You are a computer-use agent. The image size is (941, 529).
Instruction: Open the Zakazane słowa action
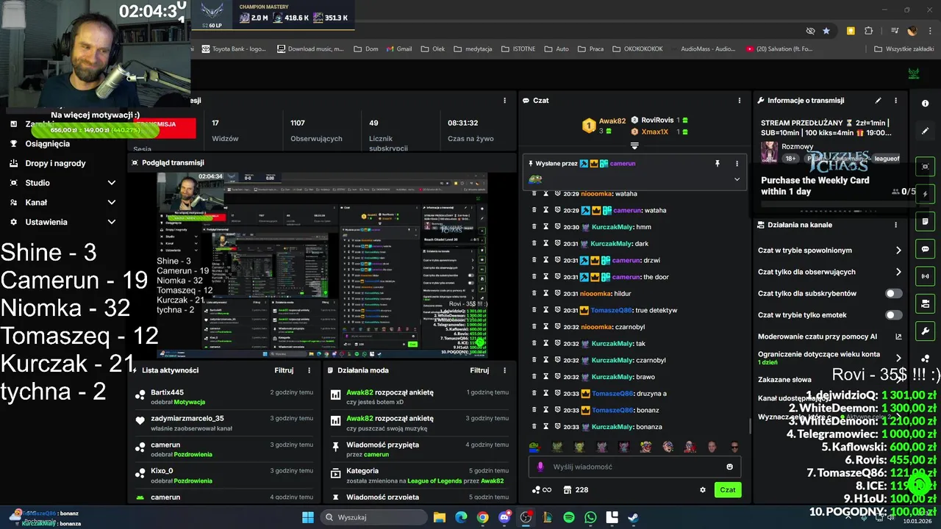[x=785, y=380]
